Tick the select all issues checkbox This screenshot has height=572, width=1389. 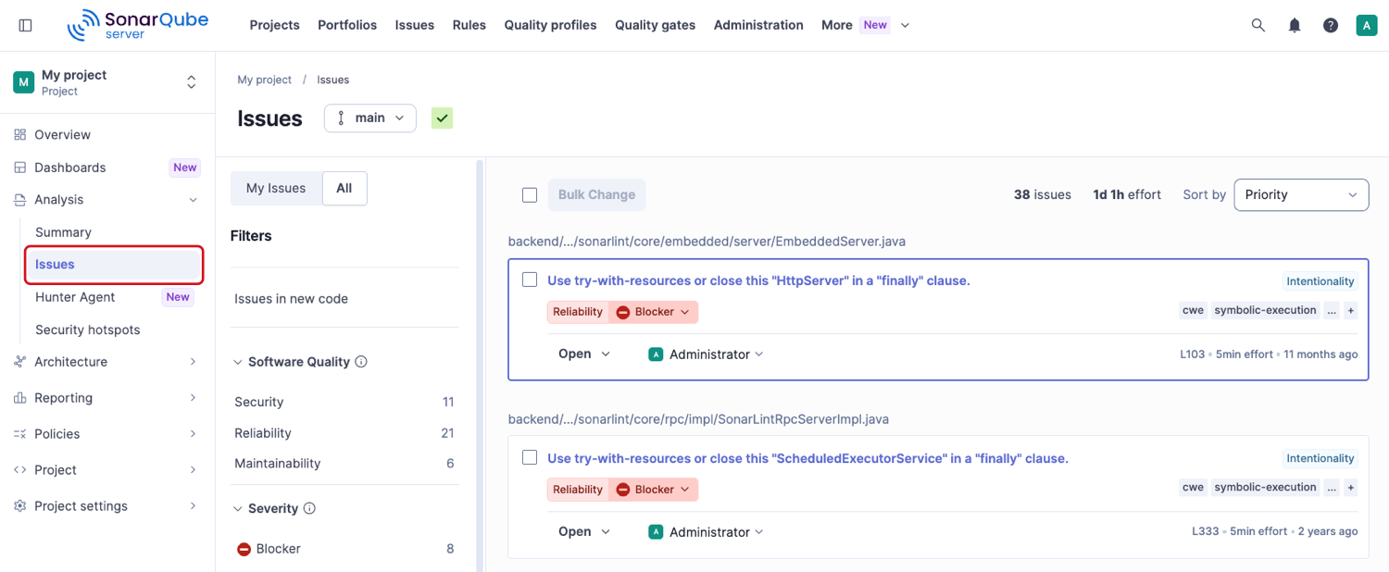pos(530,194)
